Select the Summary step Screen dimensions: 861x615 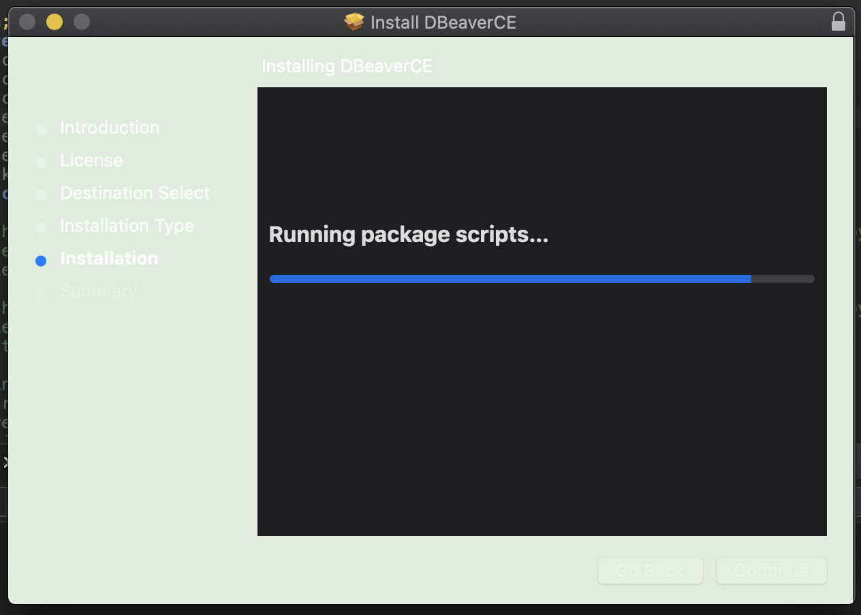tap(98, 291)
